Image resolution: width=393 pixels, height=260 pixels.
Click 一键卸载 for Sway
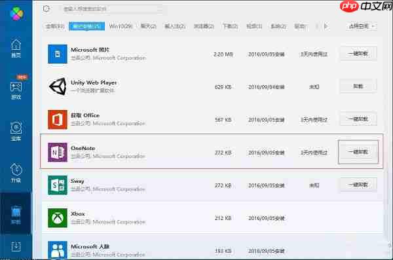pos(358,185)
